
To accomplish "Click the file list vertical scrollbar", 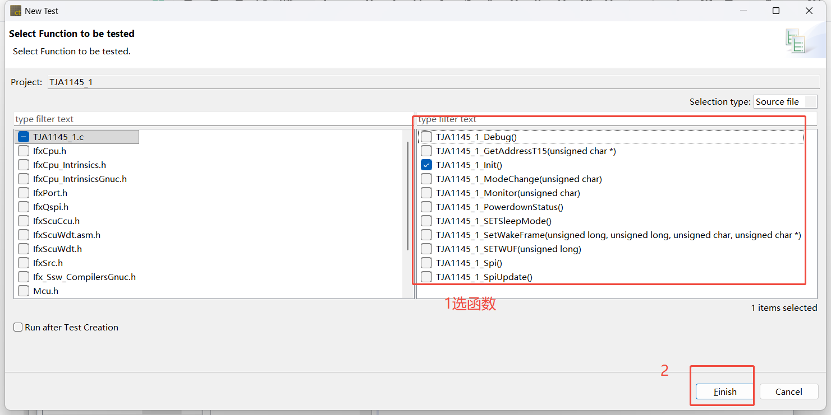I will click(x=408, y=196).
